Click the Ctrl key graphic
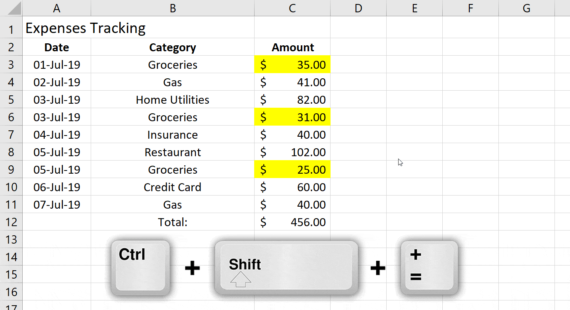570x310 pixels. [139, 267]
